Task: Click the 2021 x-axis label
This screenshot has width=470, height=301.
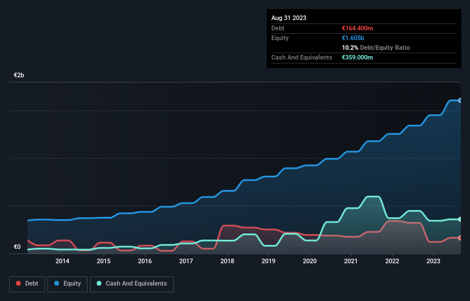Action: [x=351, y=261]
